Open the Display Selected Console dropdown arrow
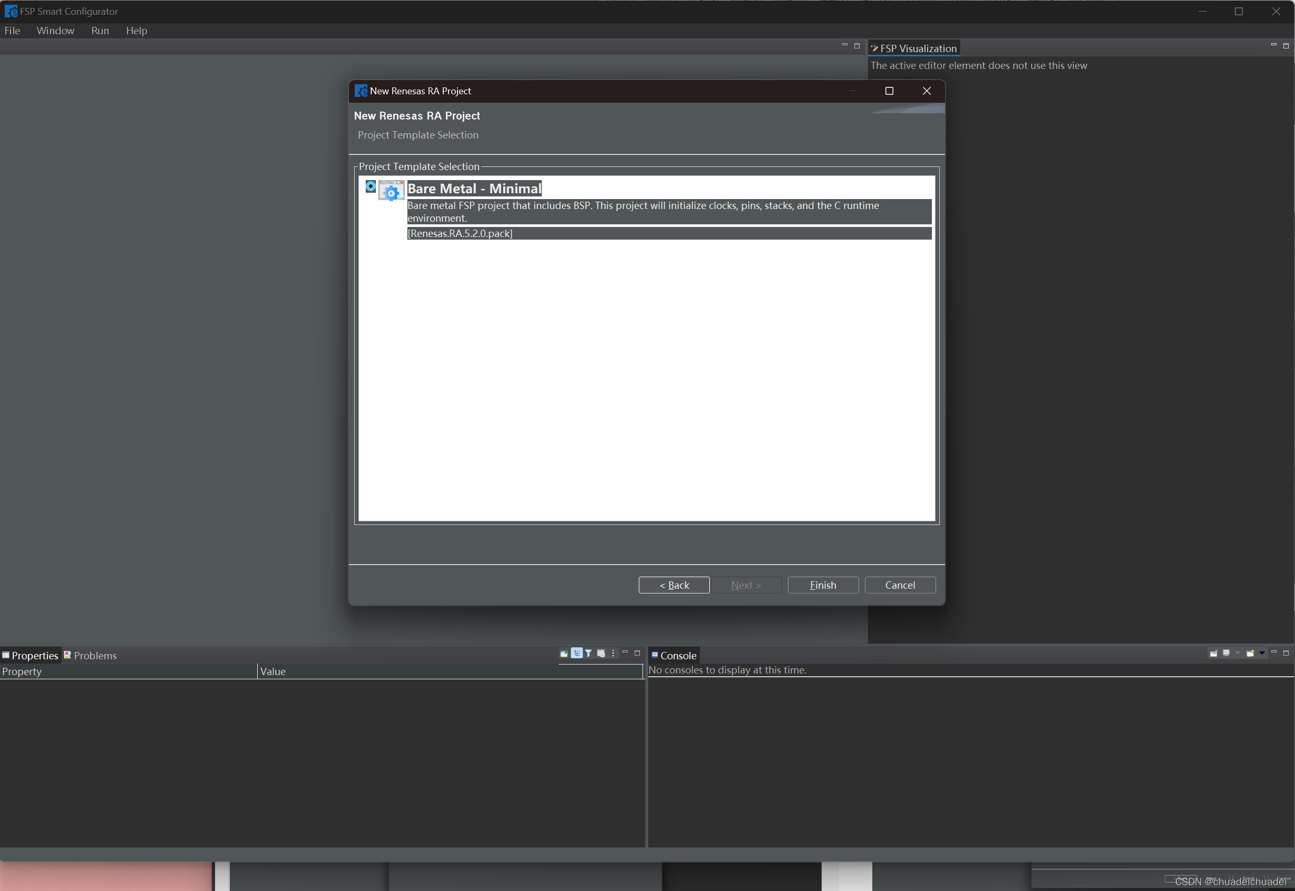The height and width of the screenshot is (891, 1295). pos(1238,653)
